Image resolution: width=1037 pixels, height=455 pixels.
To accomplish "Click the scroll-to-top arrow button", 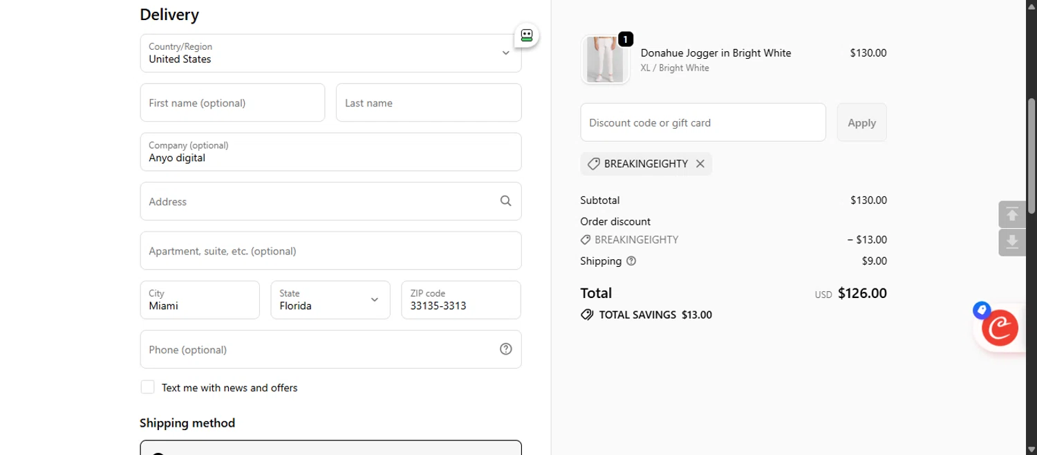I will click(1012, 214).
